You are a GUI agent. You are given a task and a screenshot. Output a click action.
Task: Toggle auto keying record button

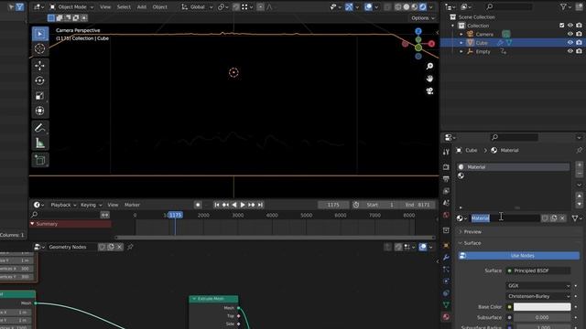tap(198, 205)
